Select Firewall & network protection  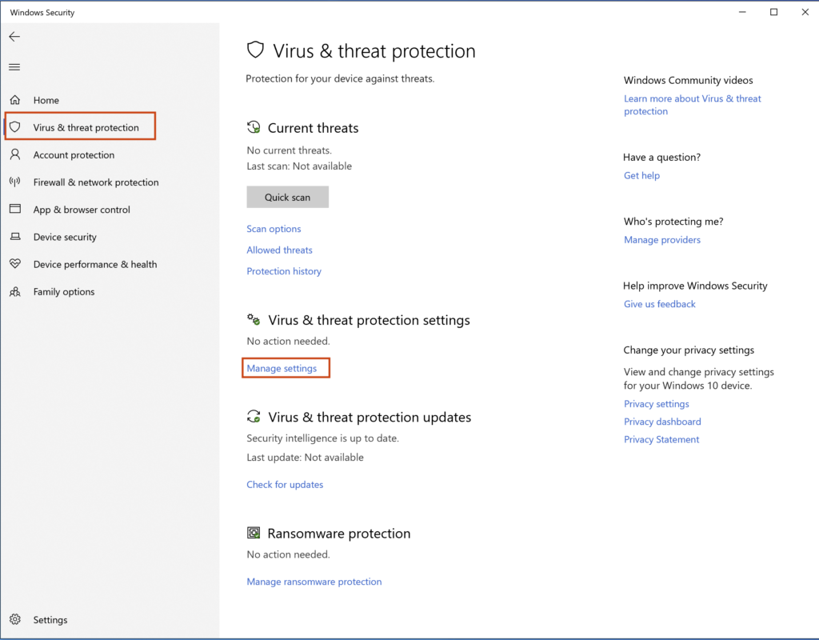coord(95,182)
